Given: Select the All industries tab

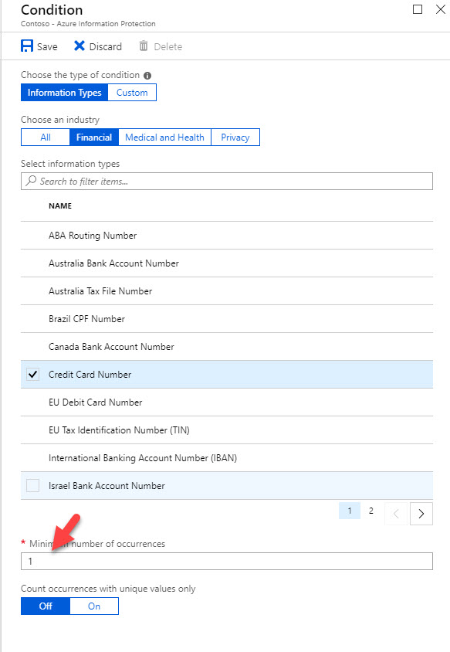Looking at the screenshot, I should click(45, 137).
